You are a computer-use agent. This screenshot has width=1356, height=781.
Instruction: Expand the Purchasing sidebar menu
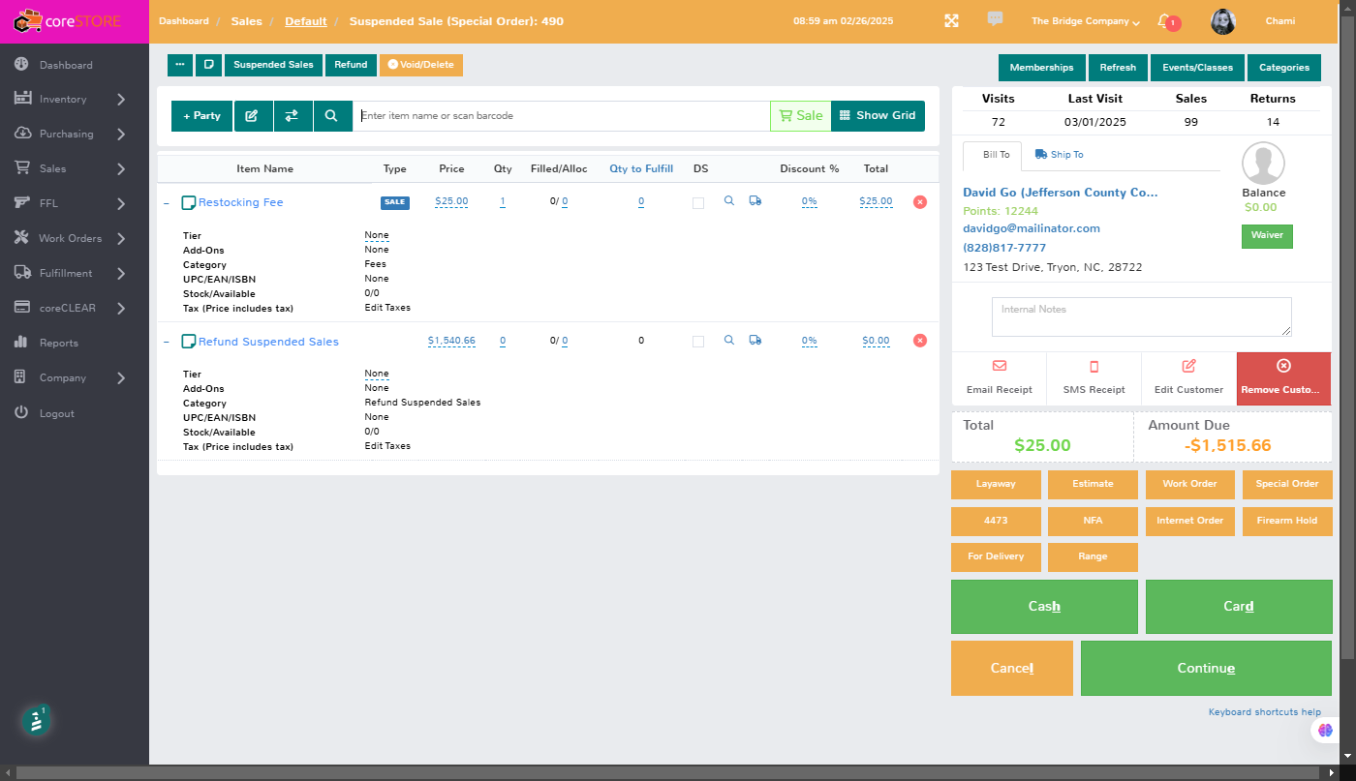tap(75, 134)
